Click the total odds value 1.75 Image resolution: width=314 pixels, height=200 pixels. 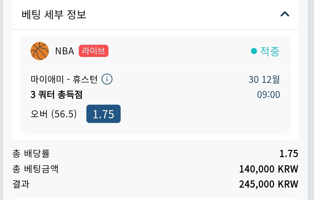point(289,153)
